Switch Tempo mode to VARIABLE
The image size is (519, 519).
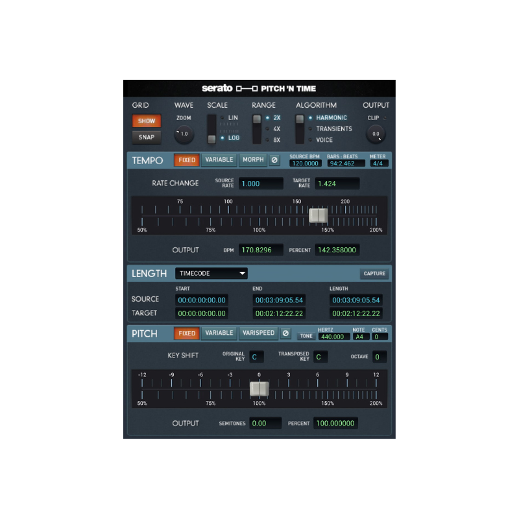click(x=219, y=160)
